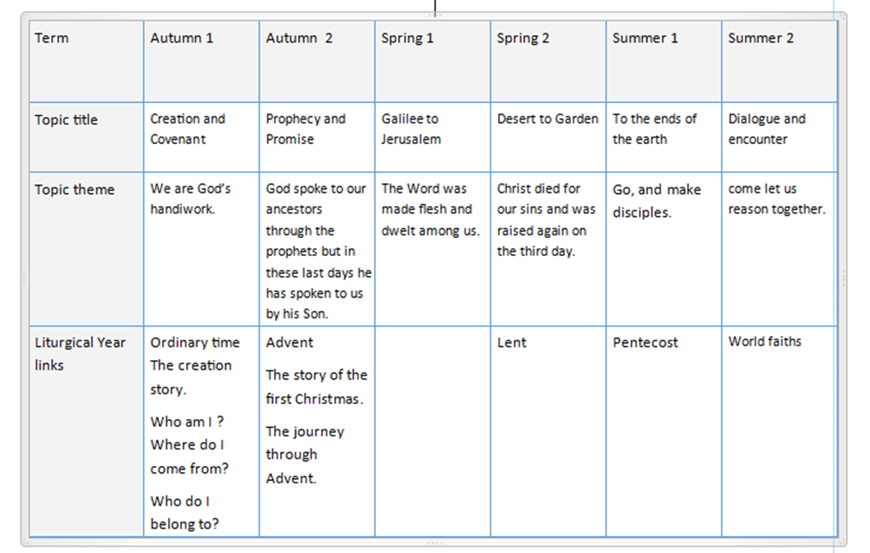This screenshot has height=553, width=870.
Task: Select the 'Autumn 1' column header cell
Action: pyautogui.click(x=202, y=61)
